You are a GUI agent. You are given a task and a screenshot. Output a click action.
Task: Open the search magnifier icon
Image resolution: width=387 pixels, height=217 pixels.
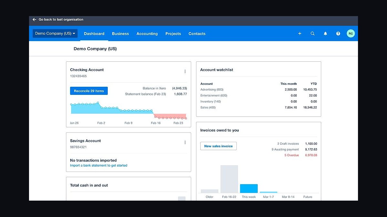point(313,33)
